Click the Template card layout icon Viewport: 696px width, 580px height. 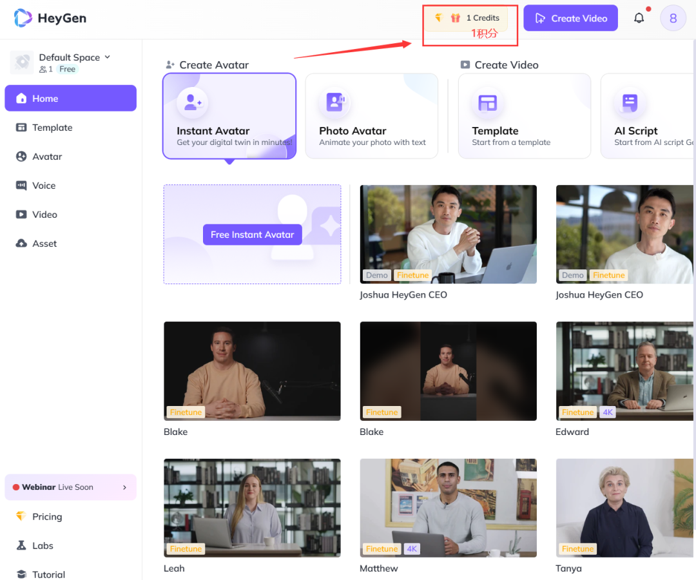pyautogui.click(x=487, y=102)
